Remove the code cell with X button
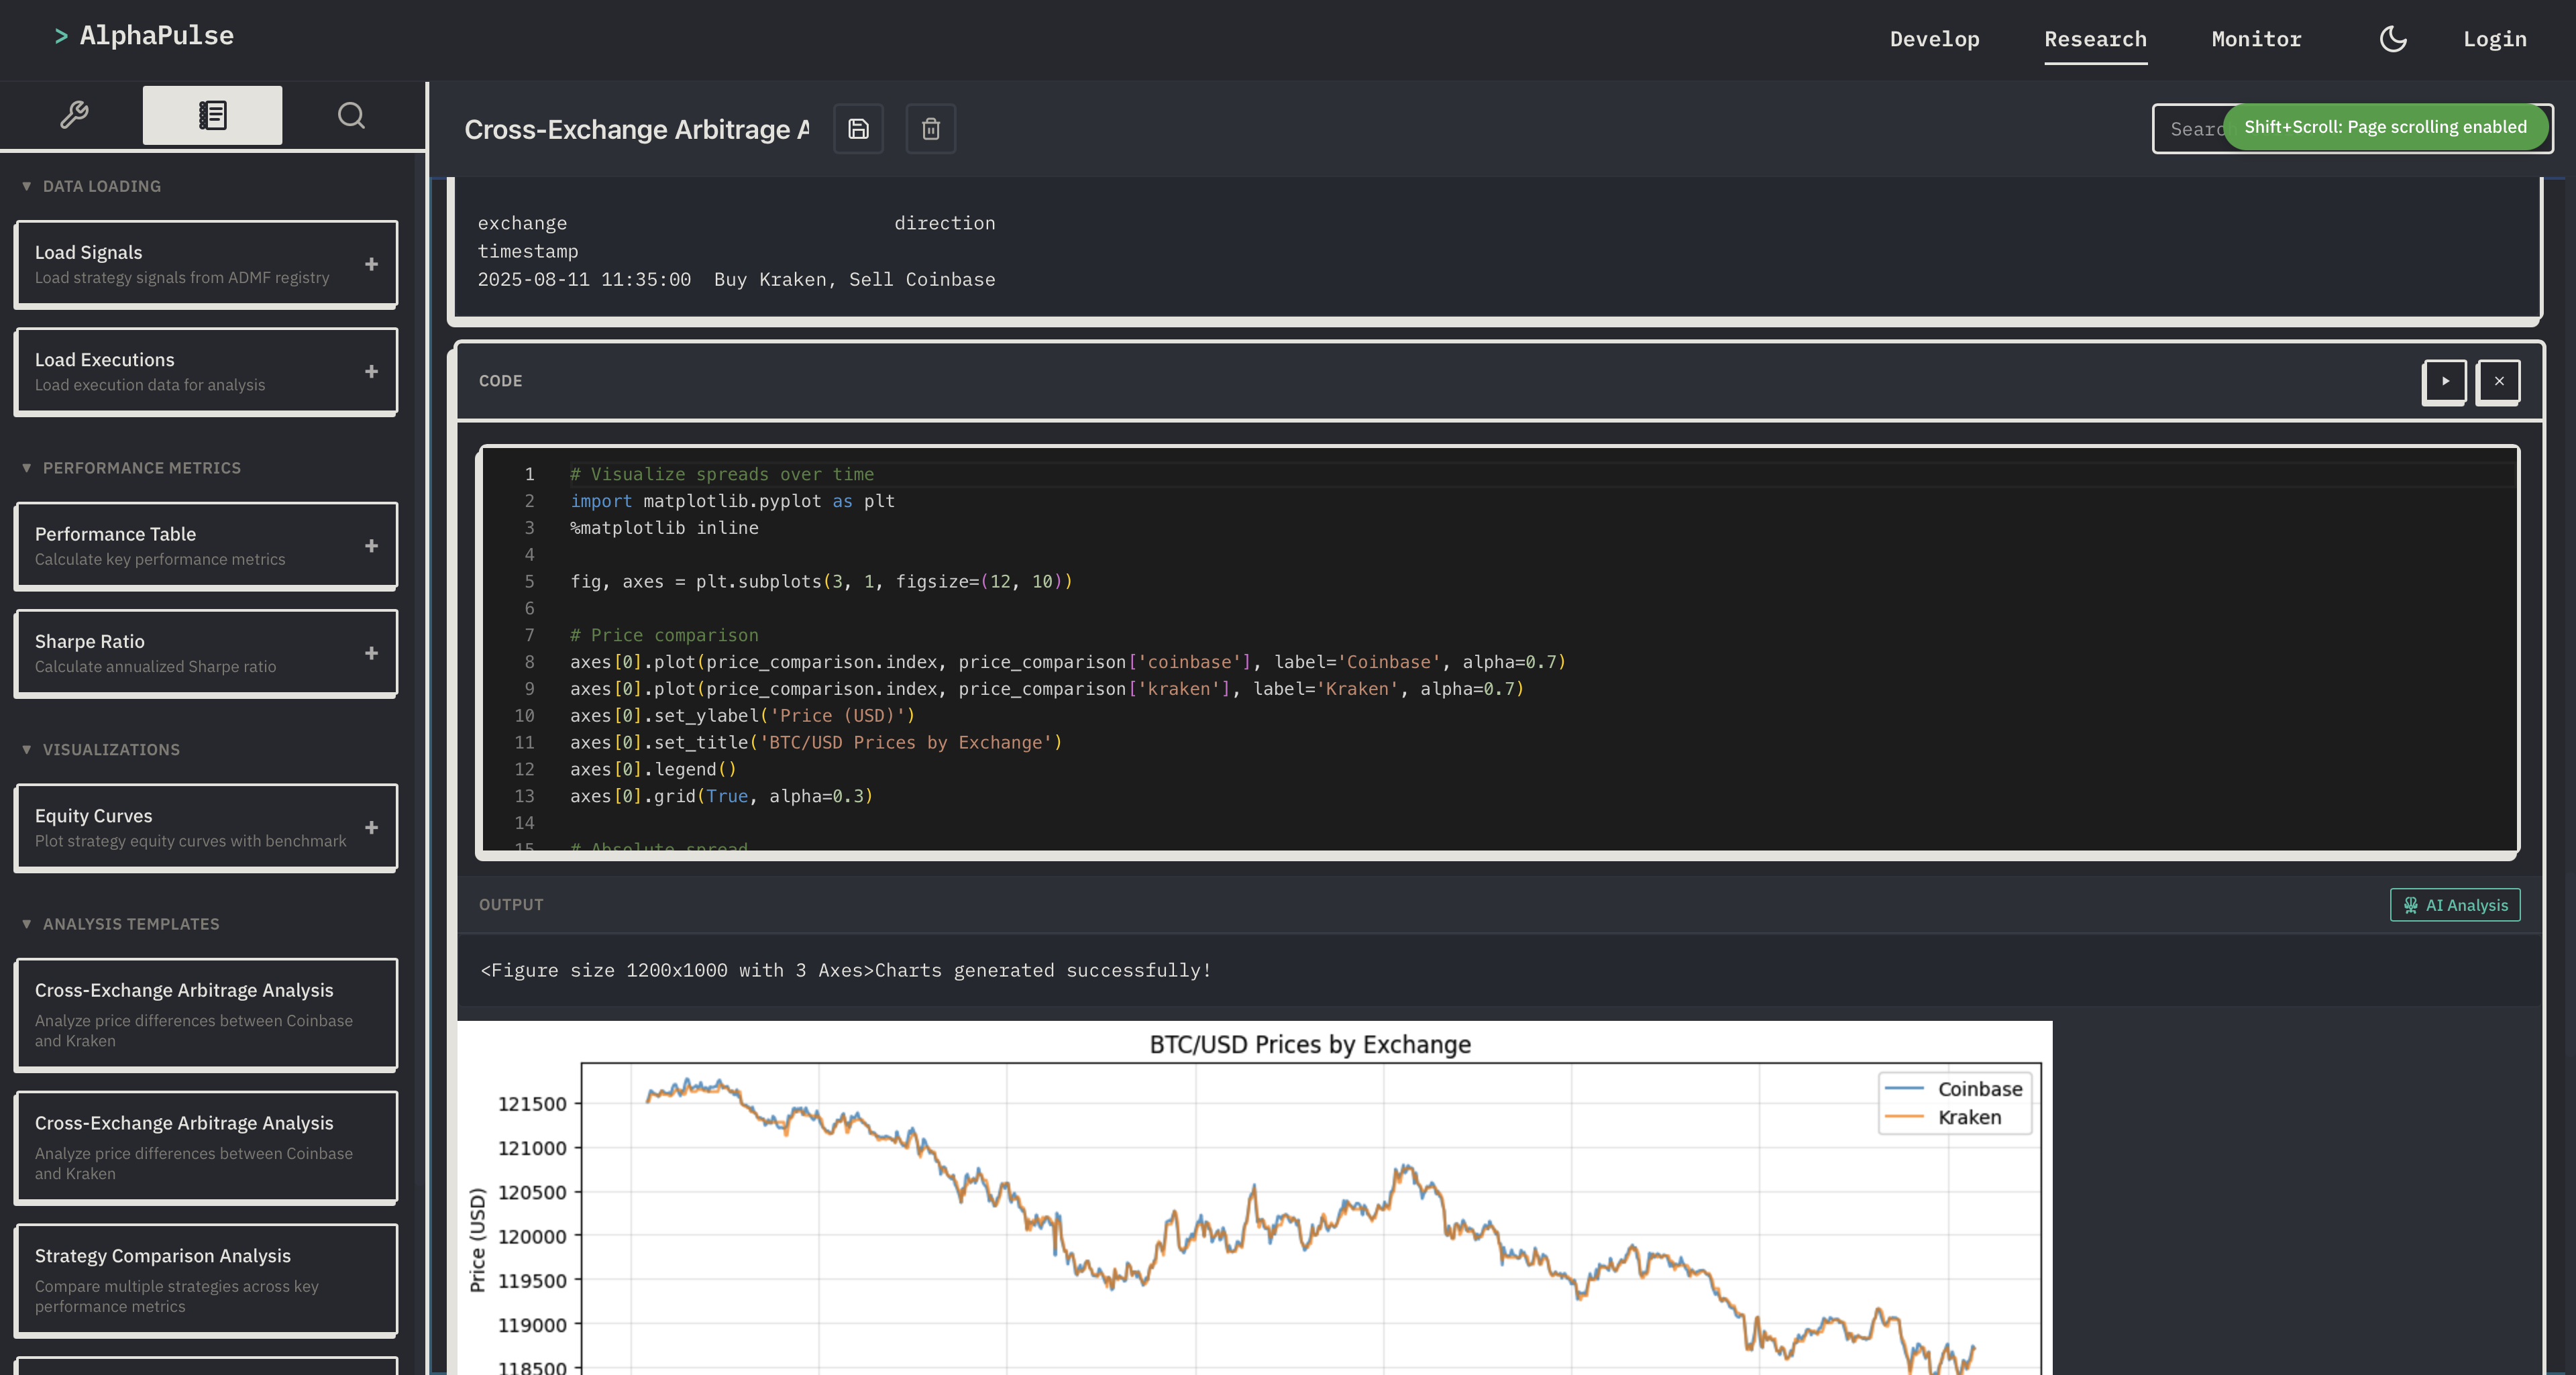The height and width of the screenshot is (1375, 2576). coord(2498,381)
